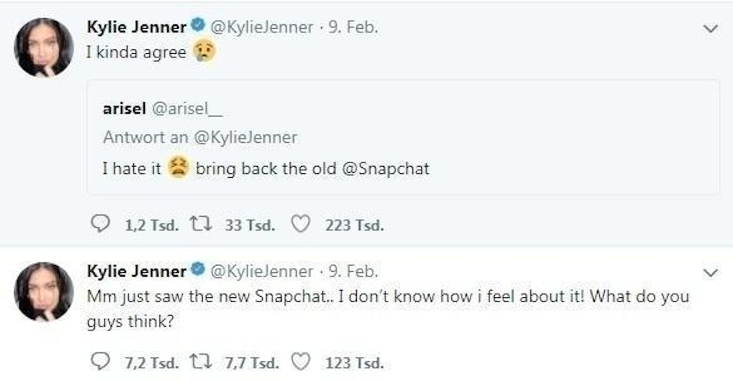Click the reply icon on first tweet
The width and height of the screenshot is (733, 381).
point(99,226)
